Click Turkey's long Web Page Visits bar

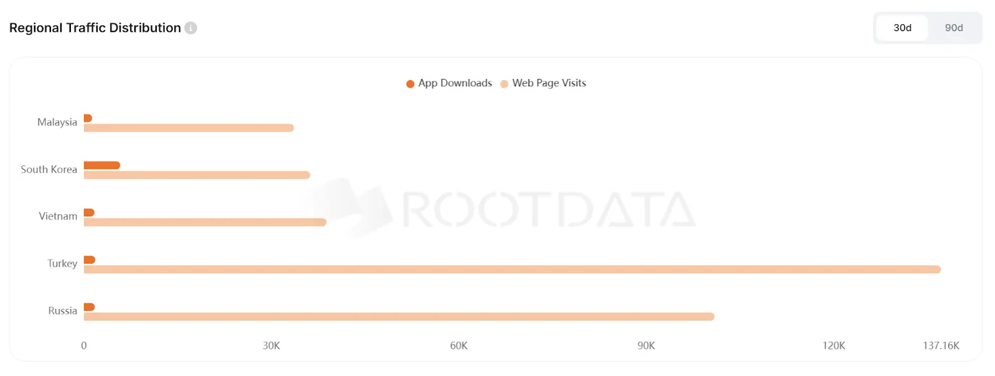tap(497, 268)
